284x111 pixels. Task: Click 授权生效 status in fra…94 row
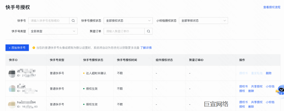92,104
